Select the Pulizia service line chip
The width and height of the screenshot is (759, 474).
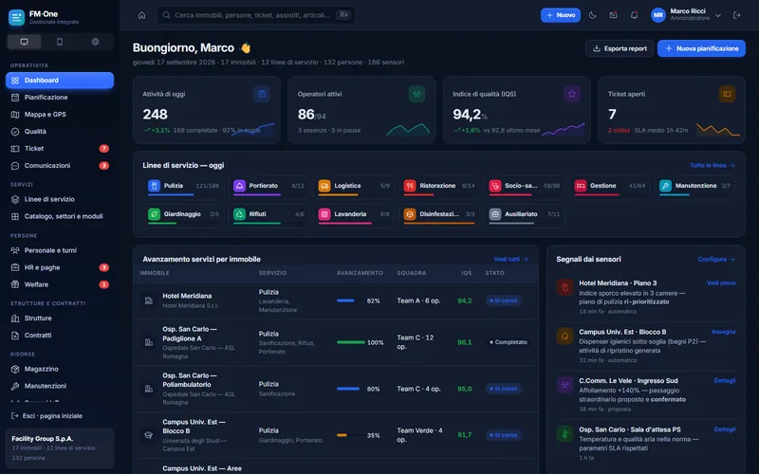tap(183, 187)
